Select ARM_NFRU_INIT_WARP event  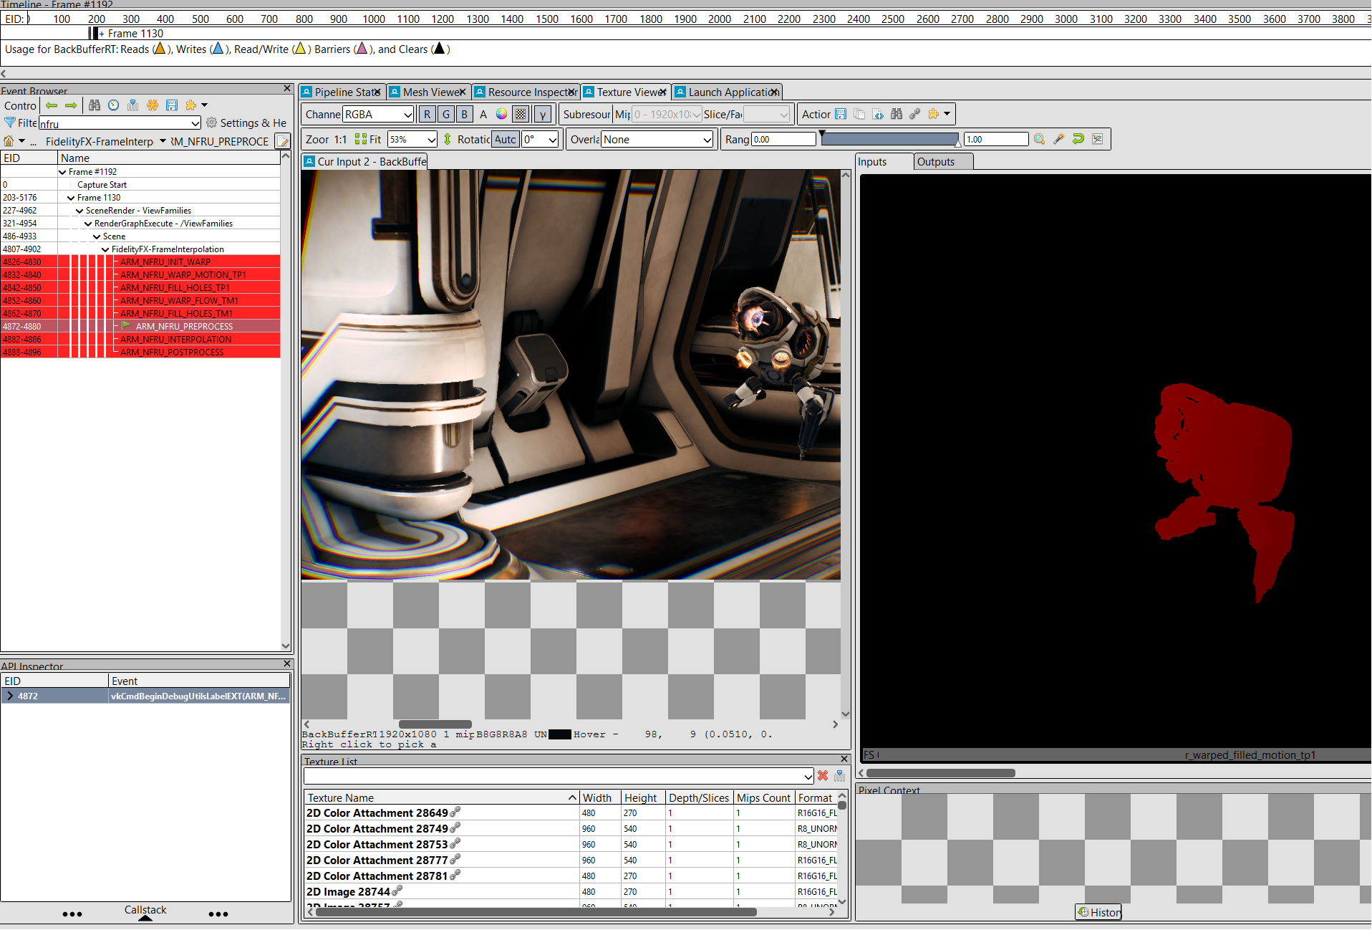(165, 262)
